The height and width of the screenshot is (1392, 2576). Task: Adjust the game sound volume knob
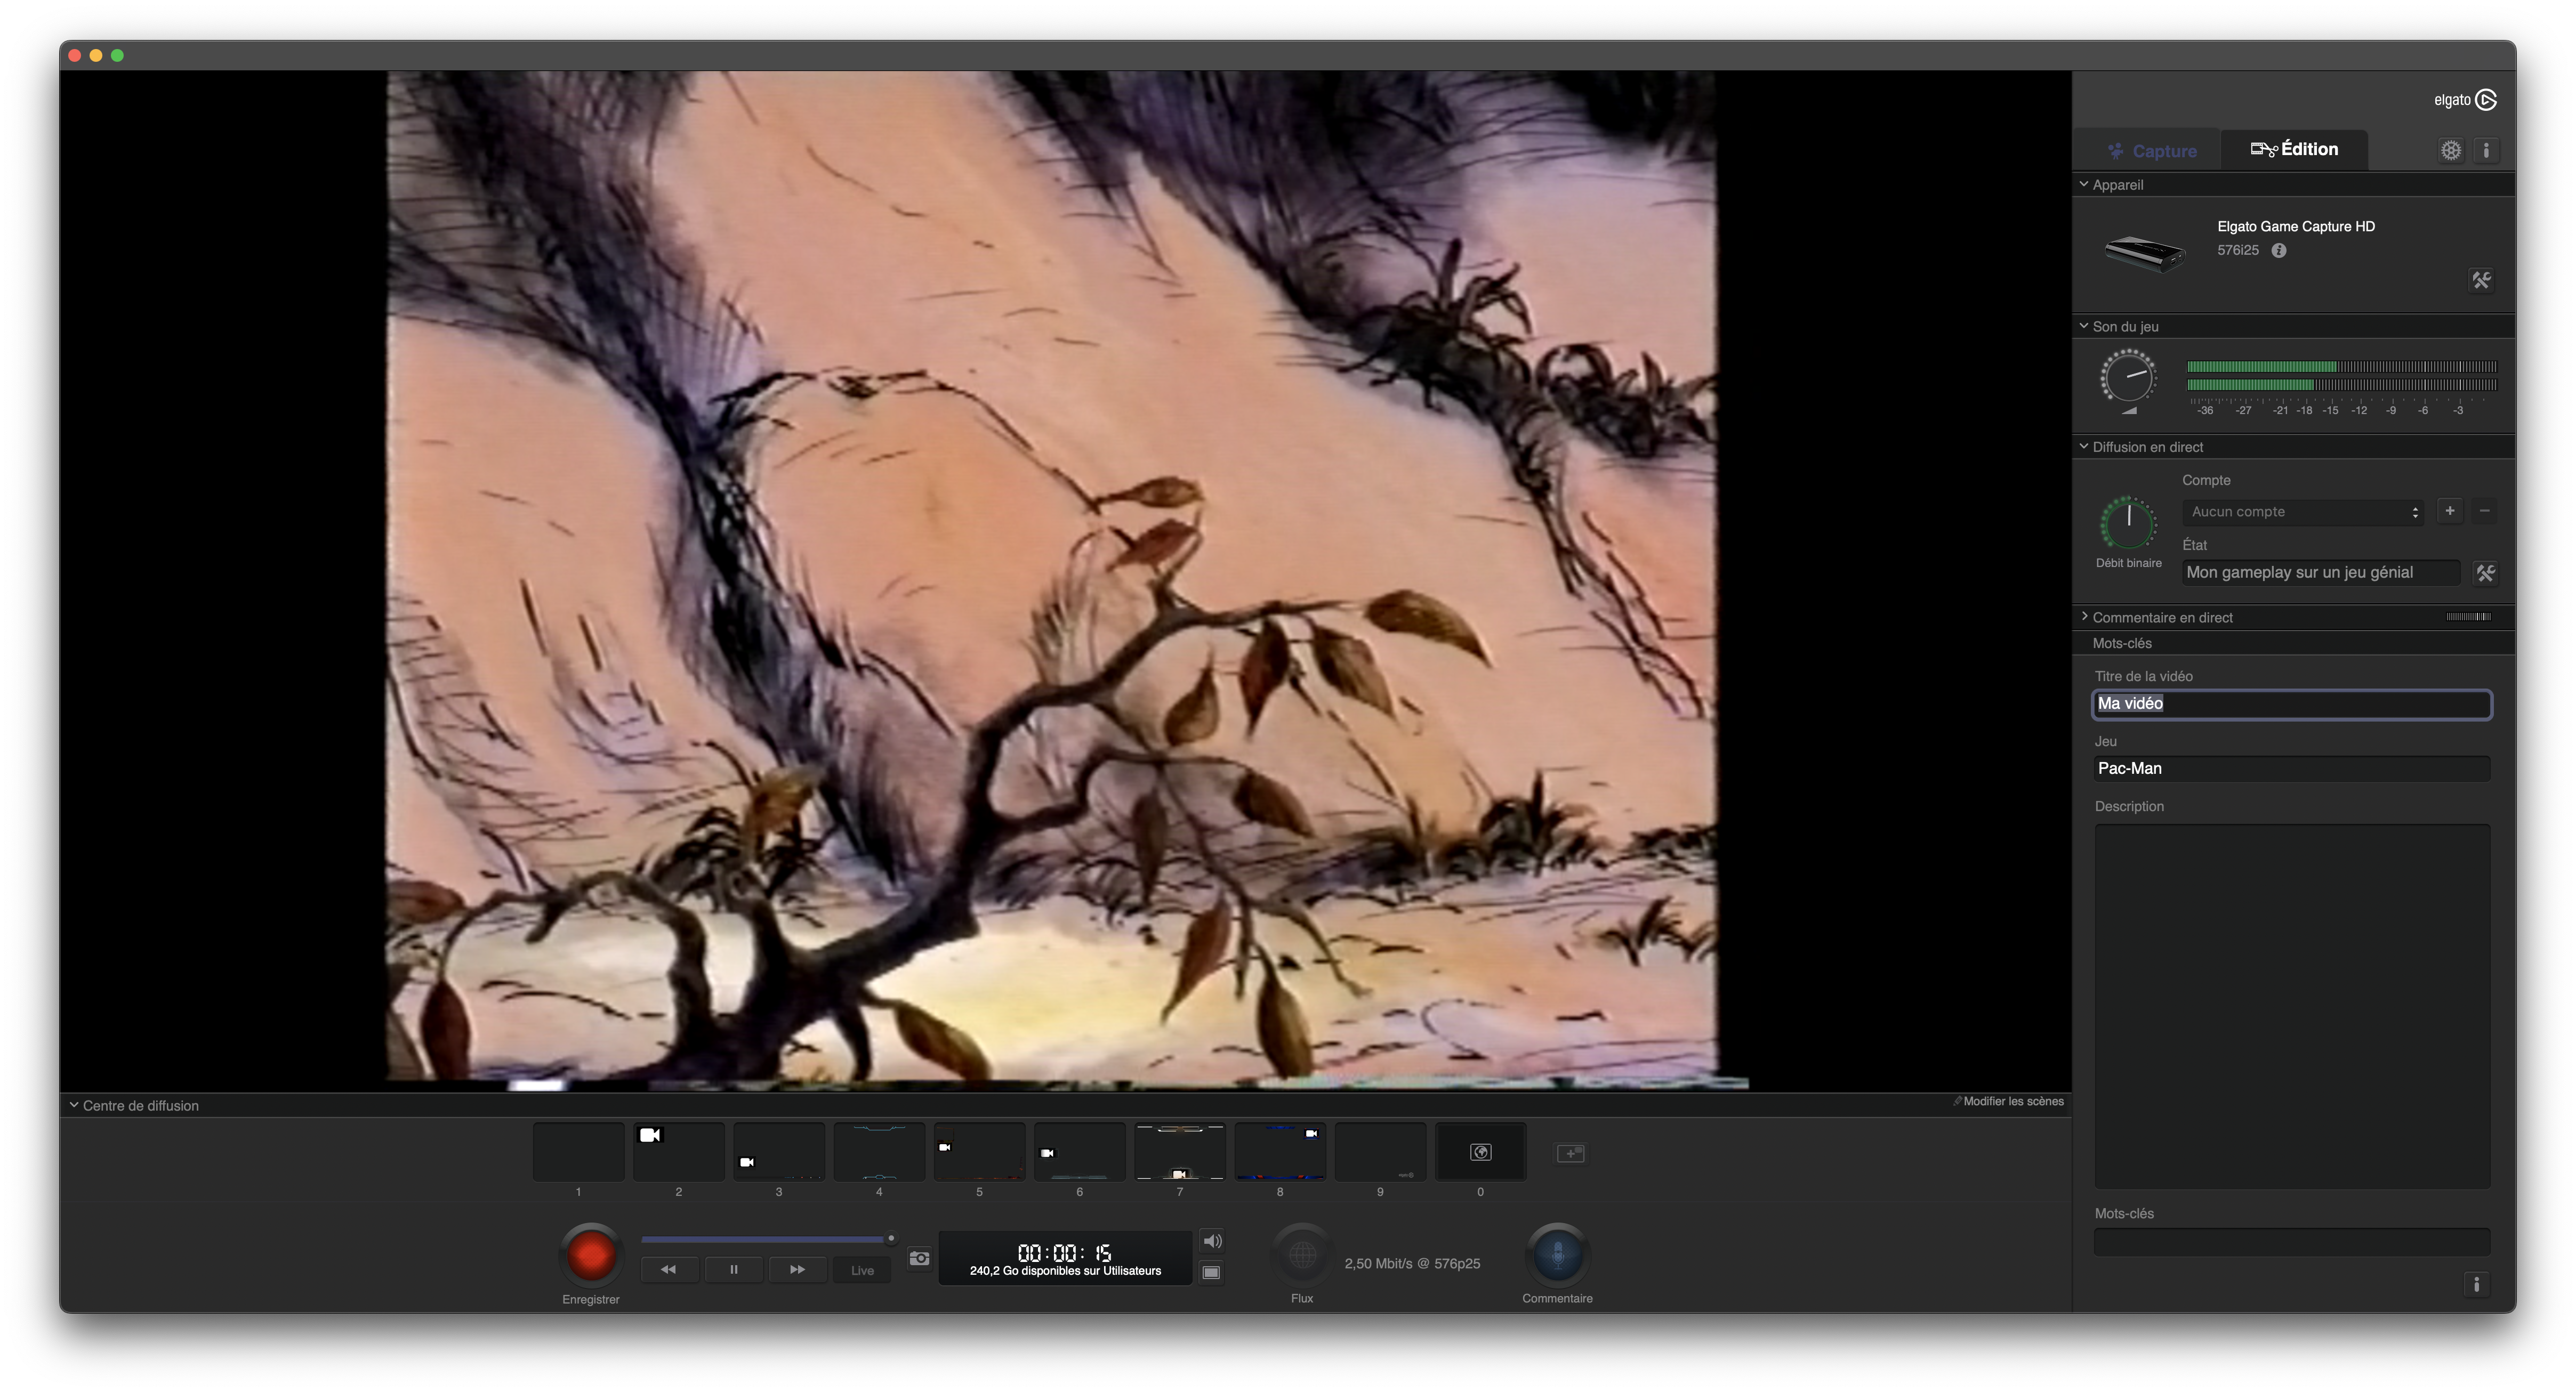pyautogui.click(x=2128, y=377)
